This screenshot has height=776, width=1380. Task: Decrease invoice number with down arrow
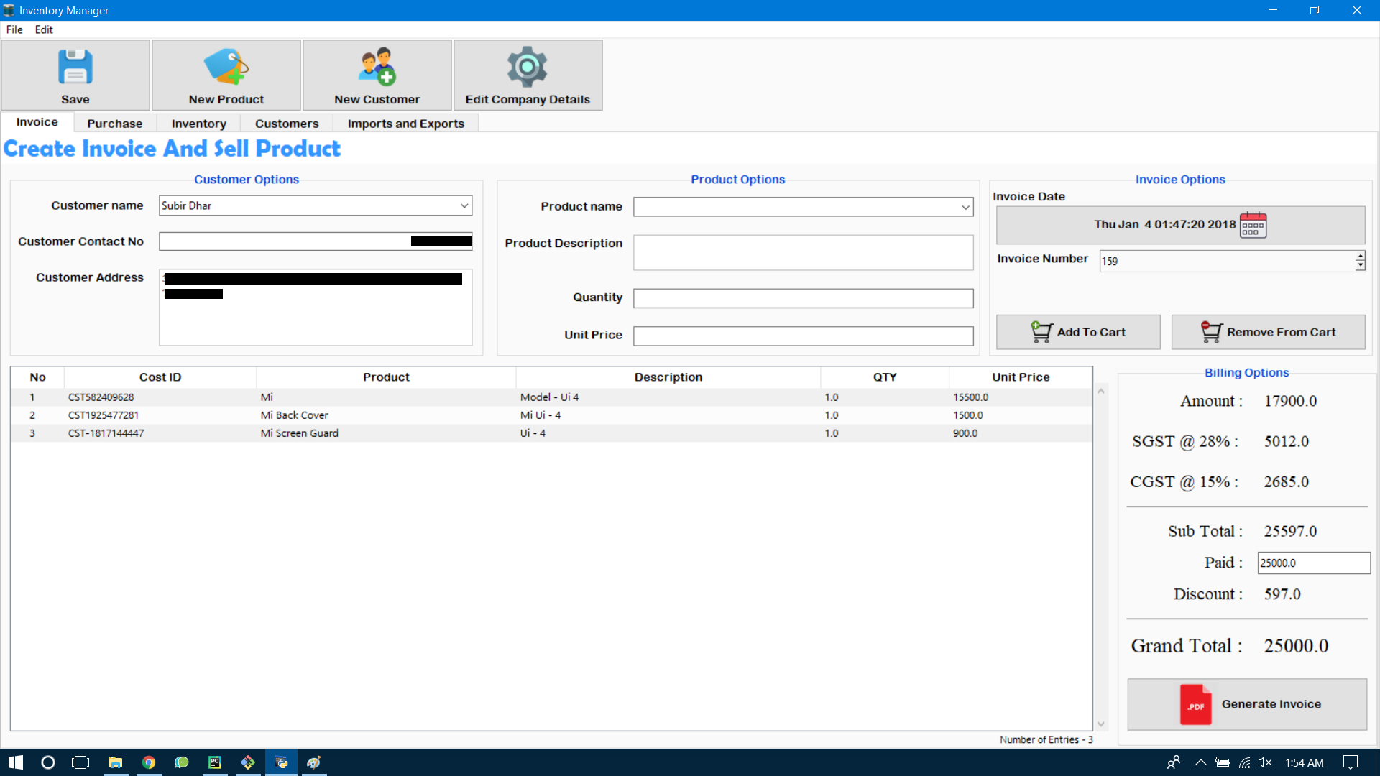click(1360, 266)
